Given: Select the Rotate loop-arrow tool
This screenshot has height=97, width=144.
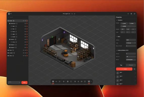Looking at the screenshot, I should pos(56,81).
